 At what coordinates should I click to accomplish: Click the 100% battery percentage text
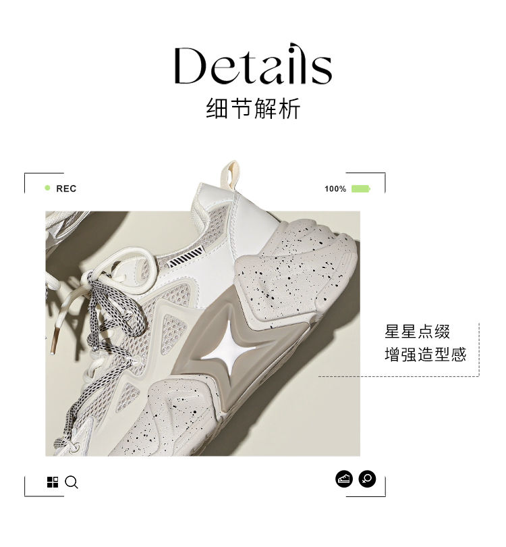point(335,189)
